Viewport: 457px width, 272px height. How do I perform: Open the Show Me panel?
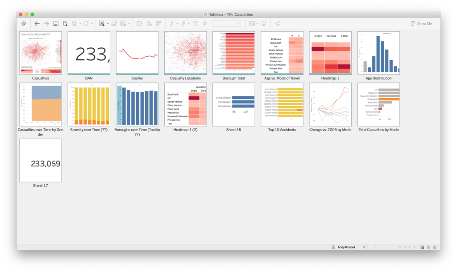pyautogui.click(x=421, y=24)
